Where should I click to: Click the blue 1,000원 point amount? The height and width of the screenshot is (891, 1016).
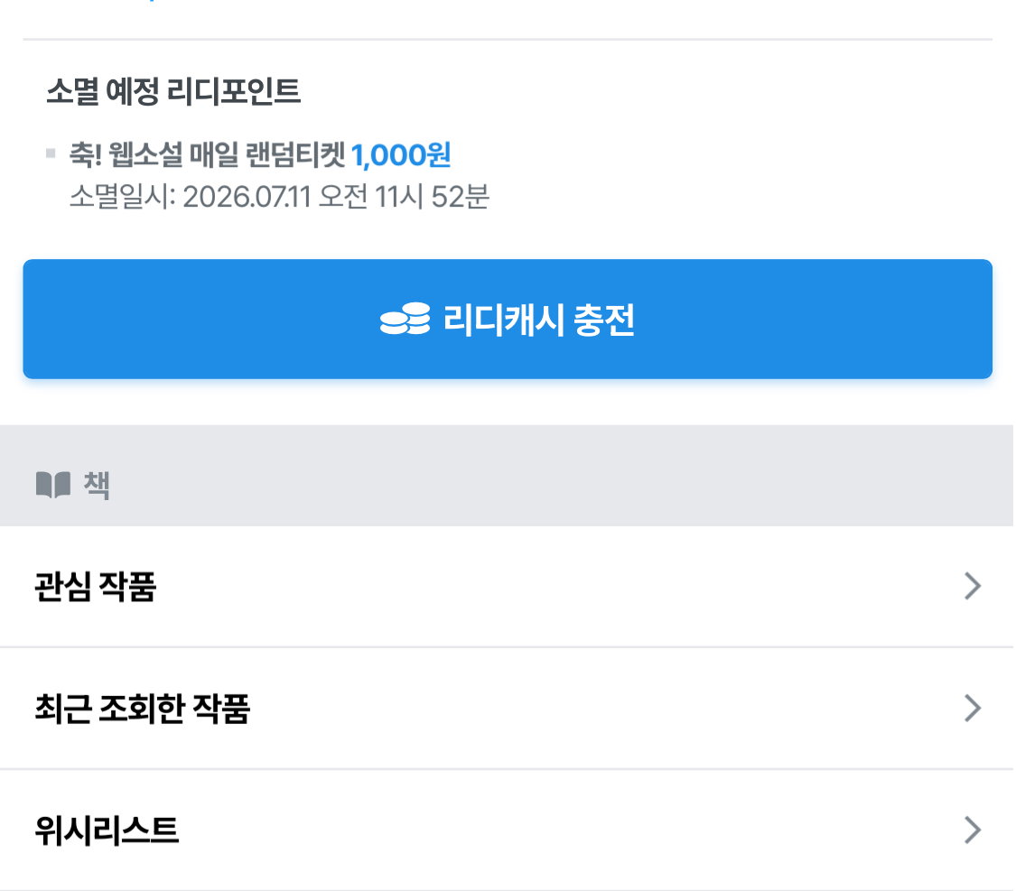(401, 155)
